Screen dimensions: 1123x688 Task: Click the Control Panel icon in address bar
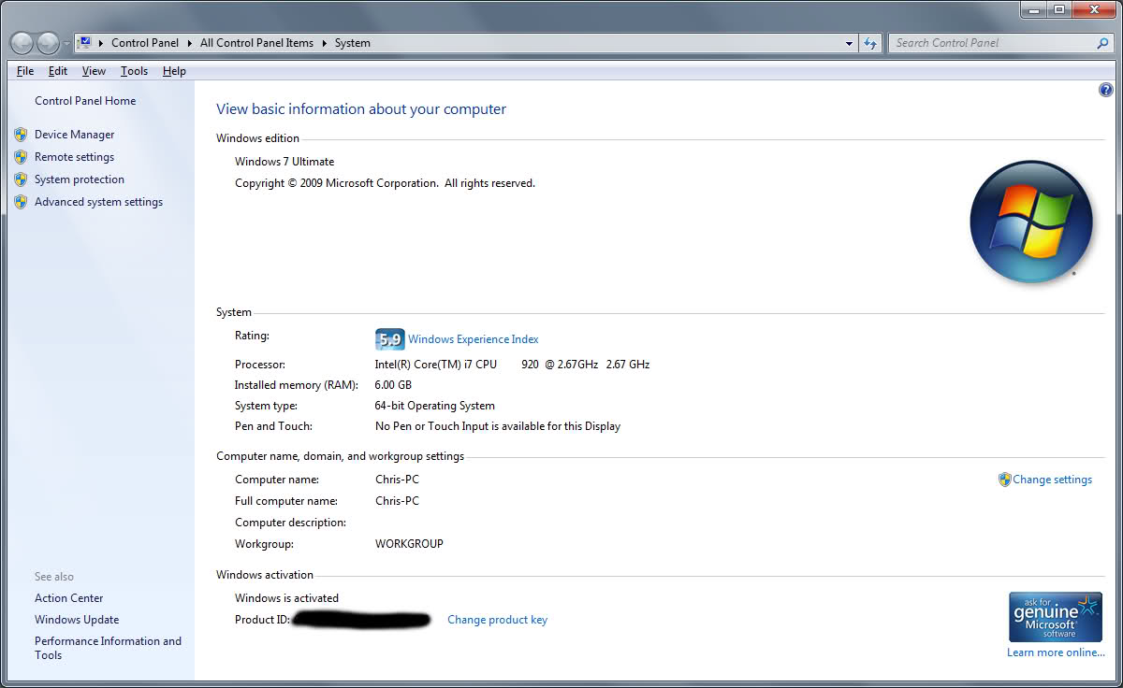(x=83, y=42)
